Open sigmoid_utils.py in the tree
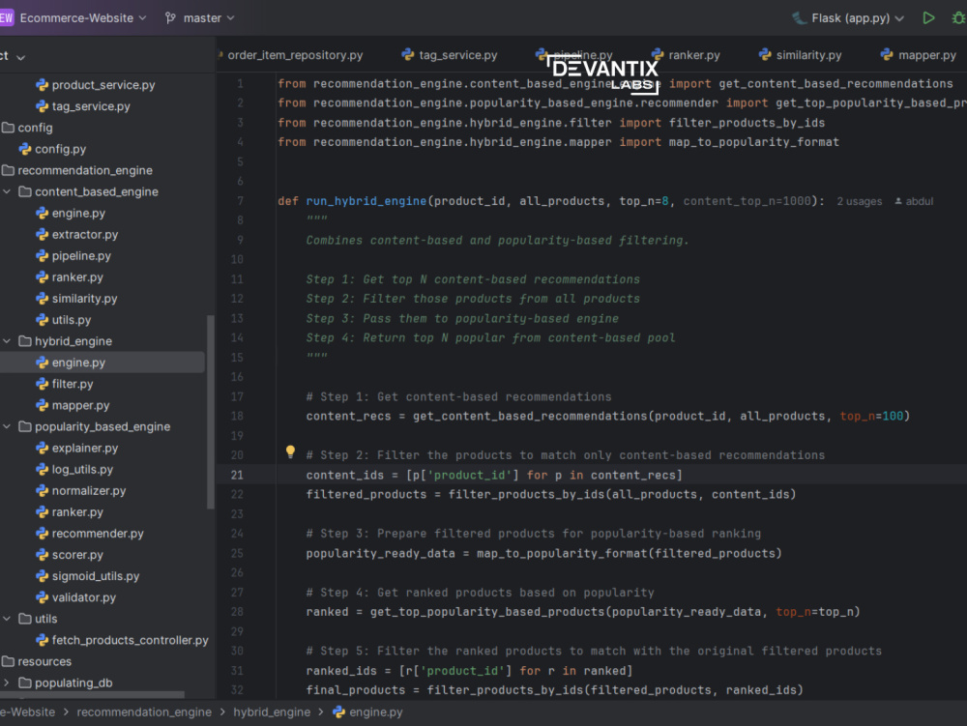Image resolution: width=967 pixels, height=726 pixels. coord(96,575)
